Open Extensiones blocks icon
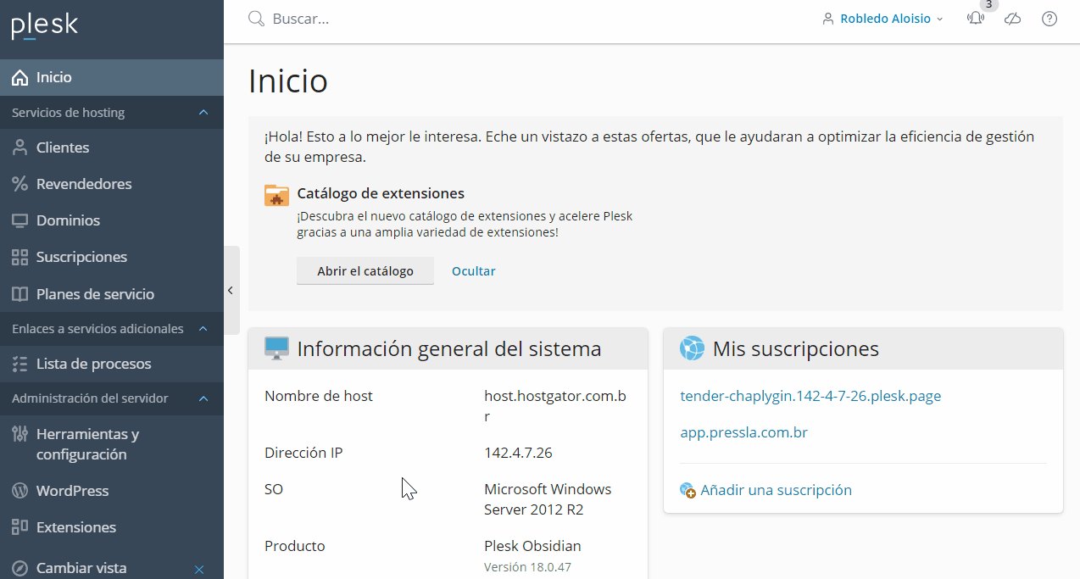 pyautogui.click(x=20, y=527)
